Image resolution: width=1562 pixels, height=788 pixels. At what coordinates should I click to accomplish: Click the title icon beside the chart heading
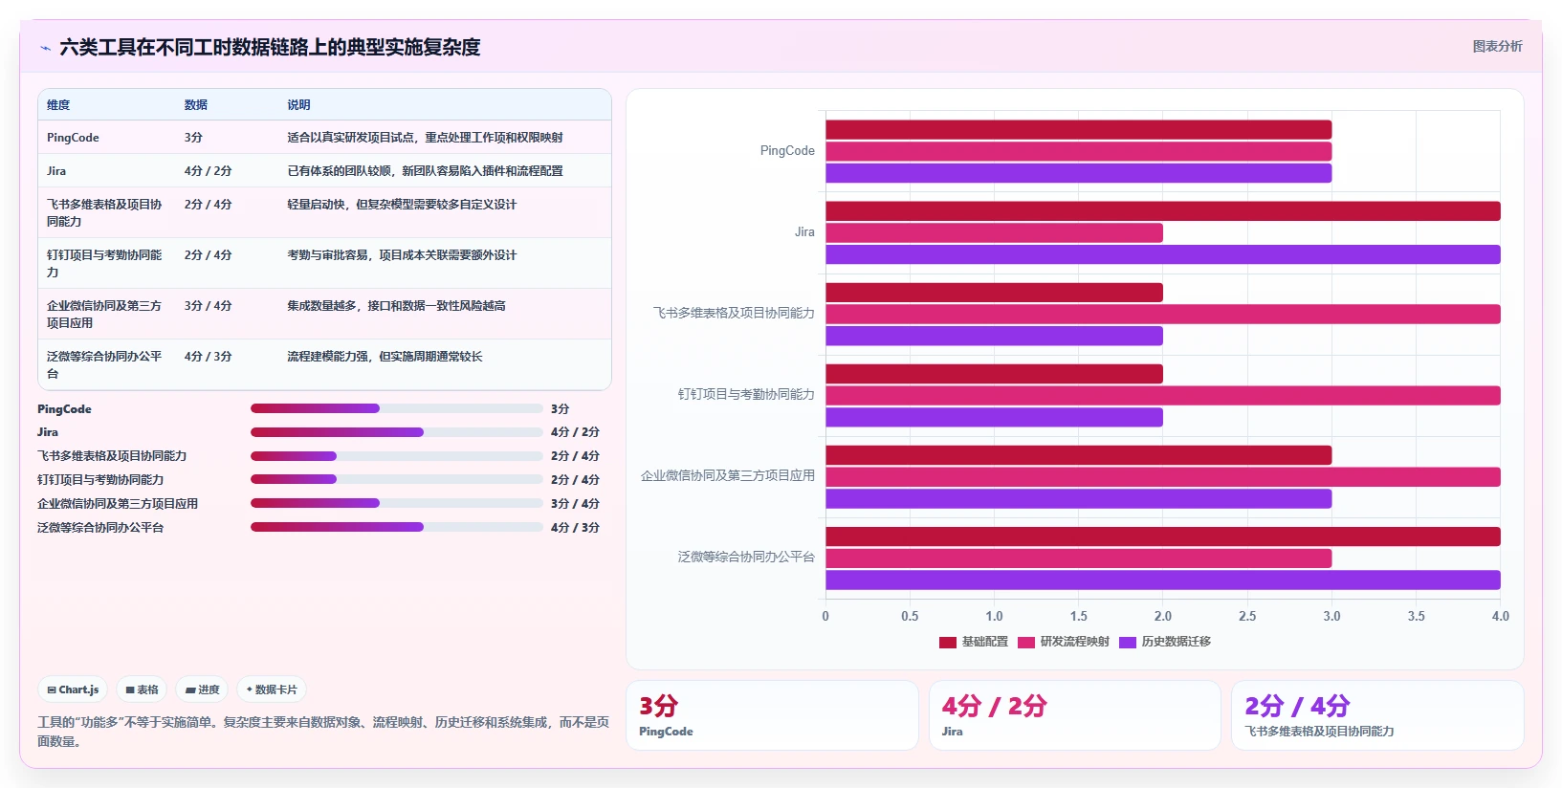click(45, 48)
